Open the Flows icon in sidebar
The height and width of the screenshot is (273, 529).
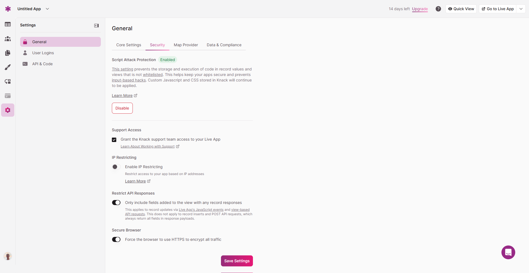point(8,81)
